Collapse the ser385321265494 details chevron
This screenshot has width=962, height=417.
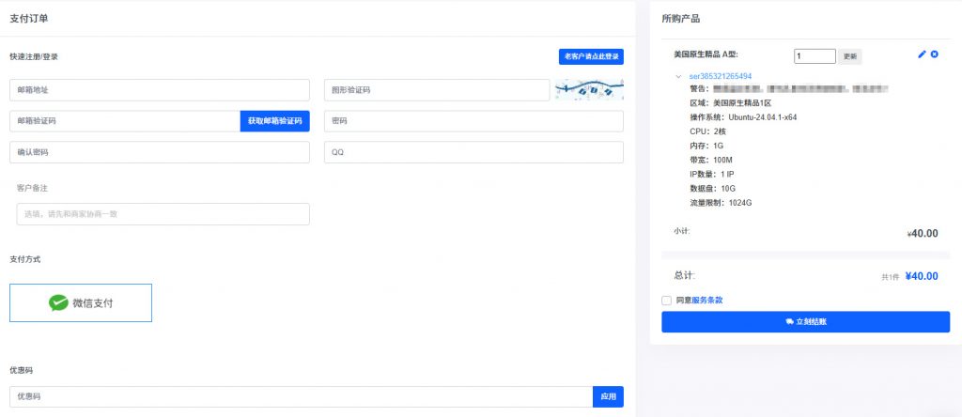coord(678,77)
